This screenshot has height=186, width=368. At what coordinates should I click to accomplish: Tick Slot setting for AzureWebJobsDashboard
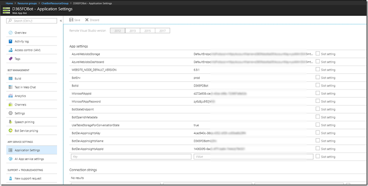click(x=317, y=62)
